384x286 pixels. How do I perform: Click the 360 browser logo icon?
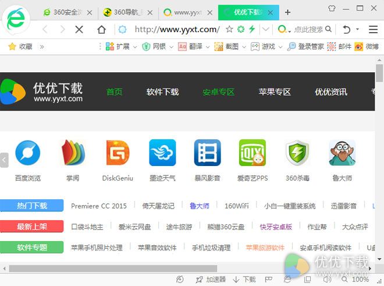pyautogui.click(x=16, y=20)
